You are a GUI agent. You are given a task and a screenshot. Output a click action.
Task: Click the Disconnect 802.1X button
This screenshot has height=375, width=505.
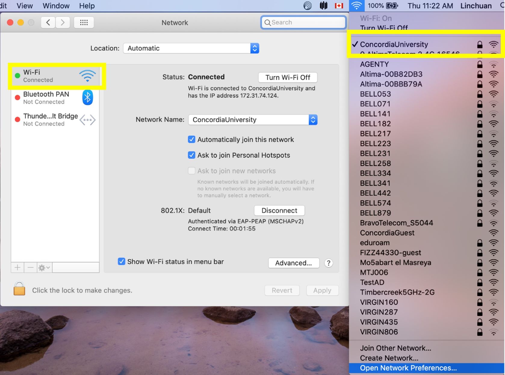click(x=279, y=210)
